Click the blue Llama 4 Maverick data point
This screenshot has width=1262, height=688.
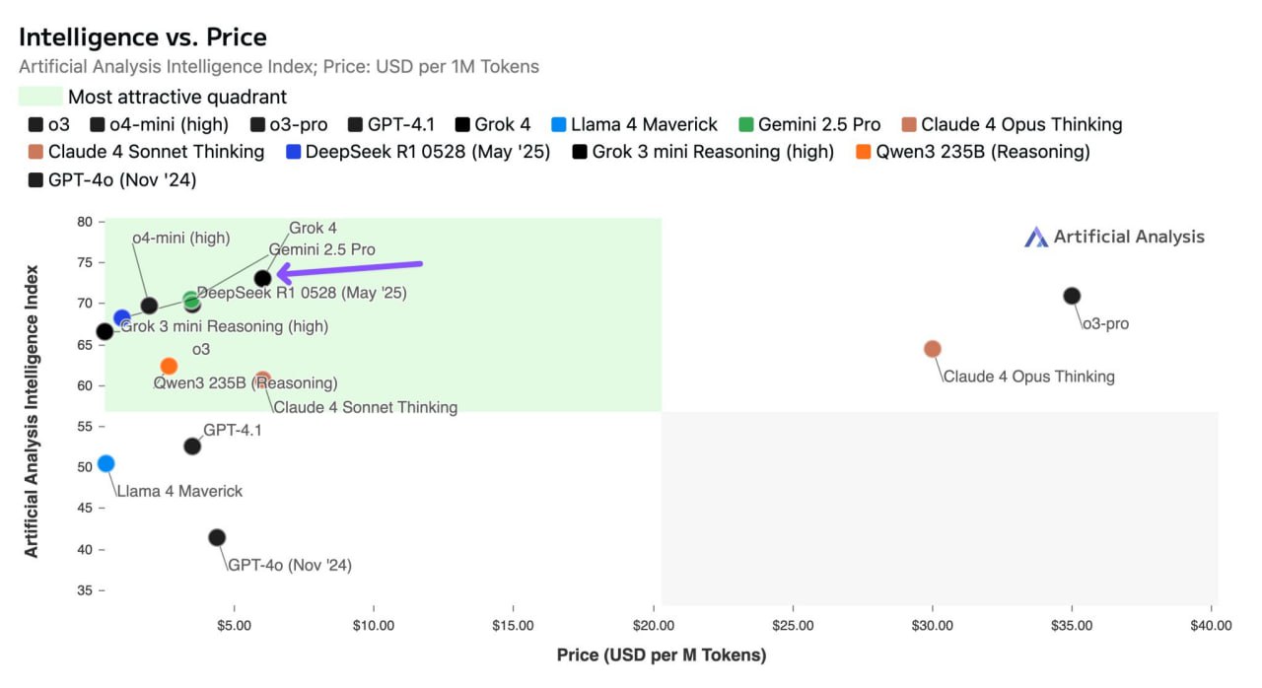(106, 463)
